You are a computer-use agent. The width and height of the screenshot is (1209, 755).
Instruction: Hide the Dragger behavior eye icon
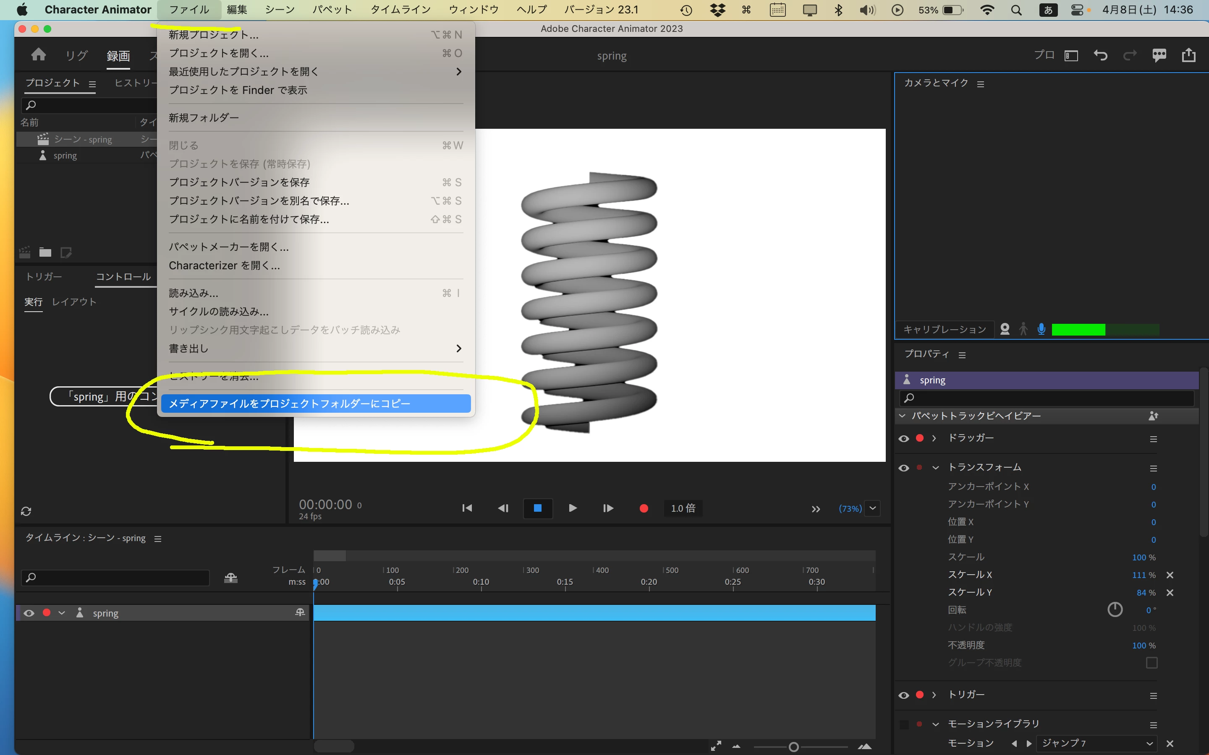point(904,438)
